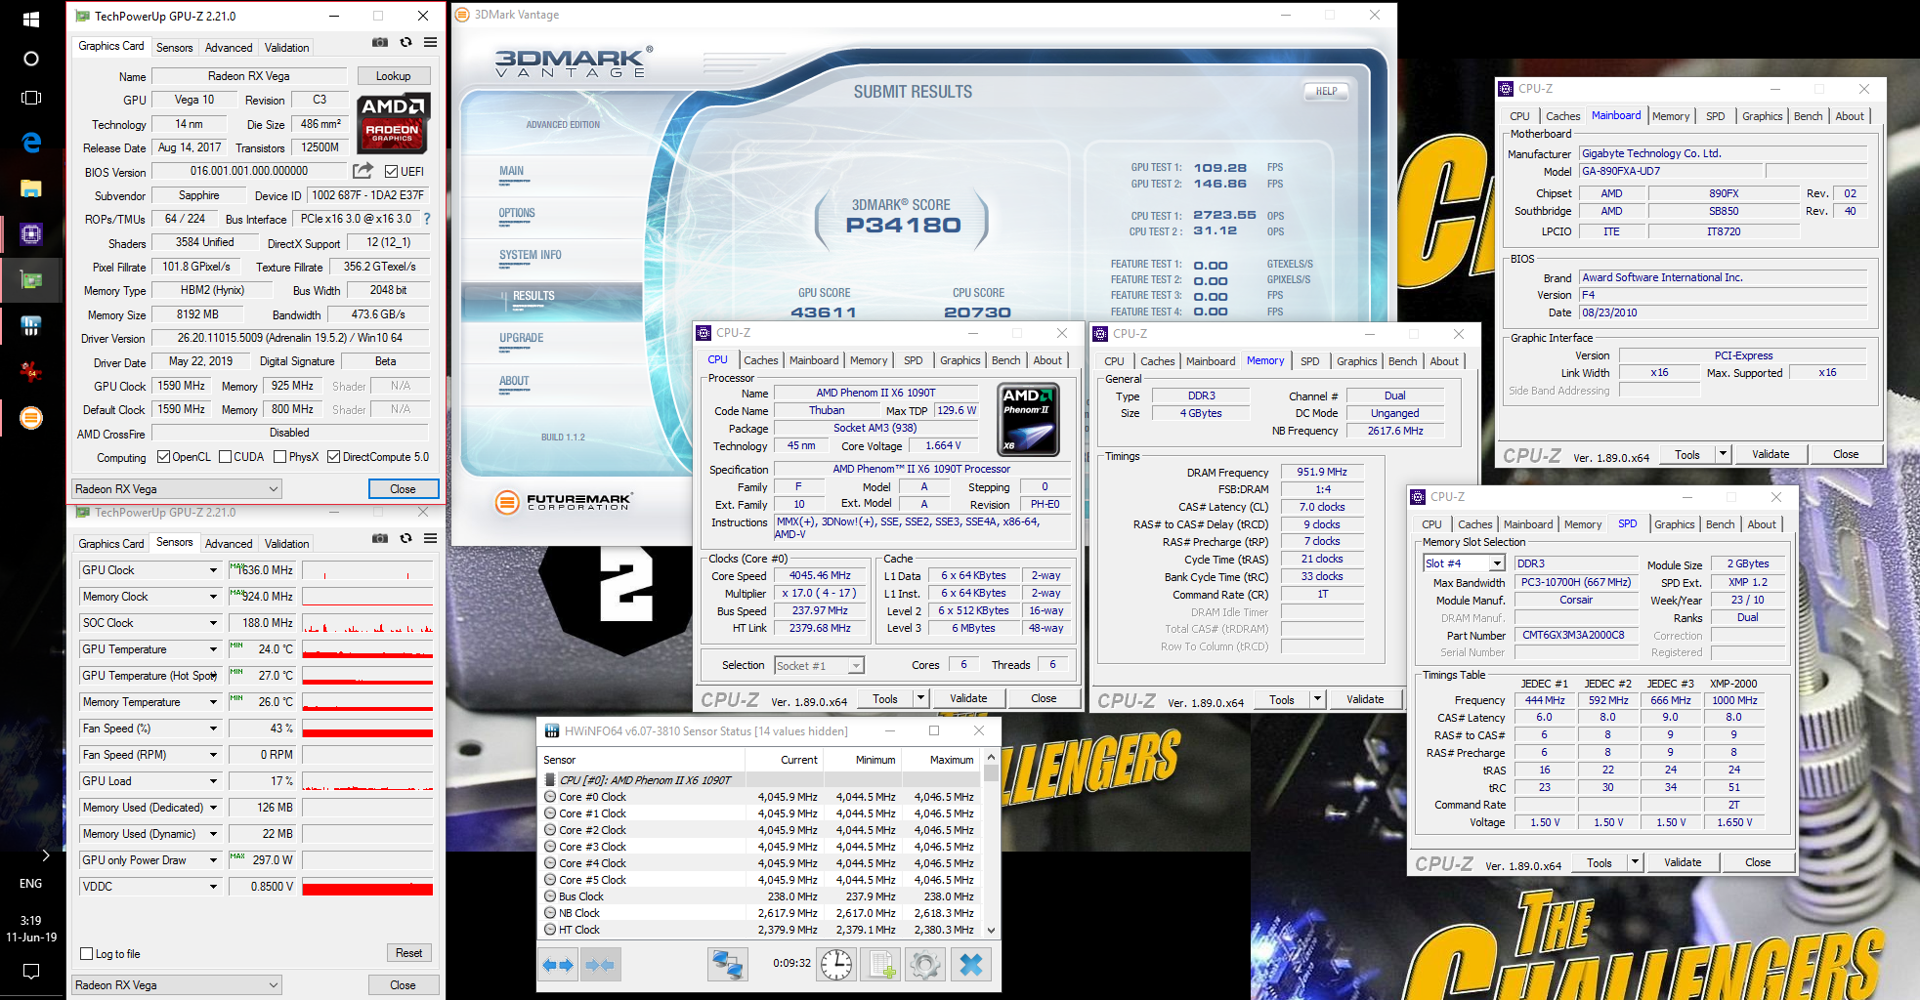
Task: Click Close button in GPU-Z Graphics Card window
Action: point(403,488)
